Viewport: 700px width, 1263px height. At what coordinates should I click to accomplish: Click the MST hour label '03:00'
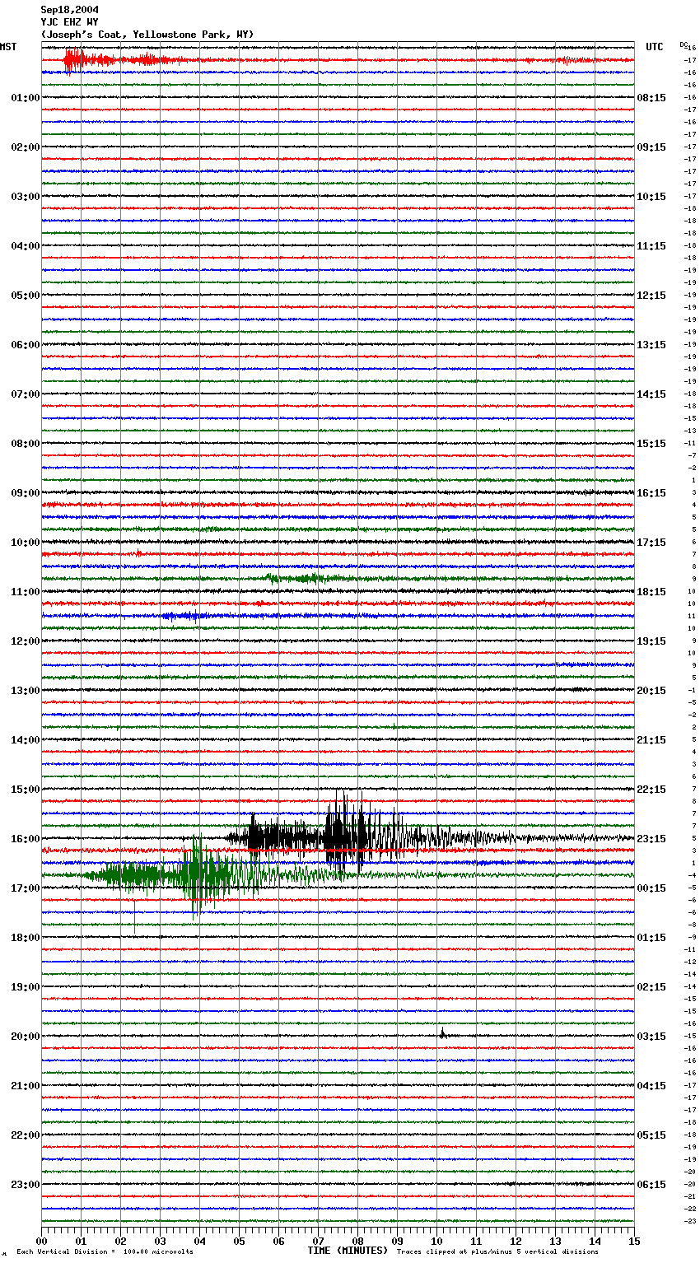[x=25, y=197]
